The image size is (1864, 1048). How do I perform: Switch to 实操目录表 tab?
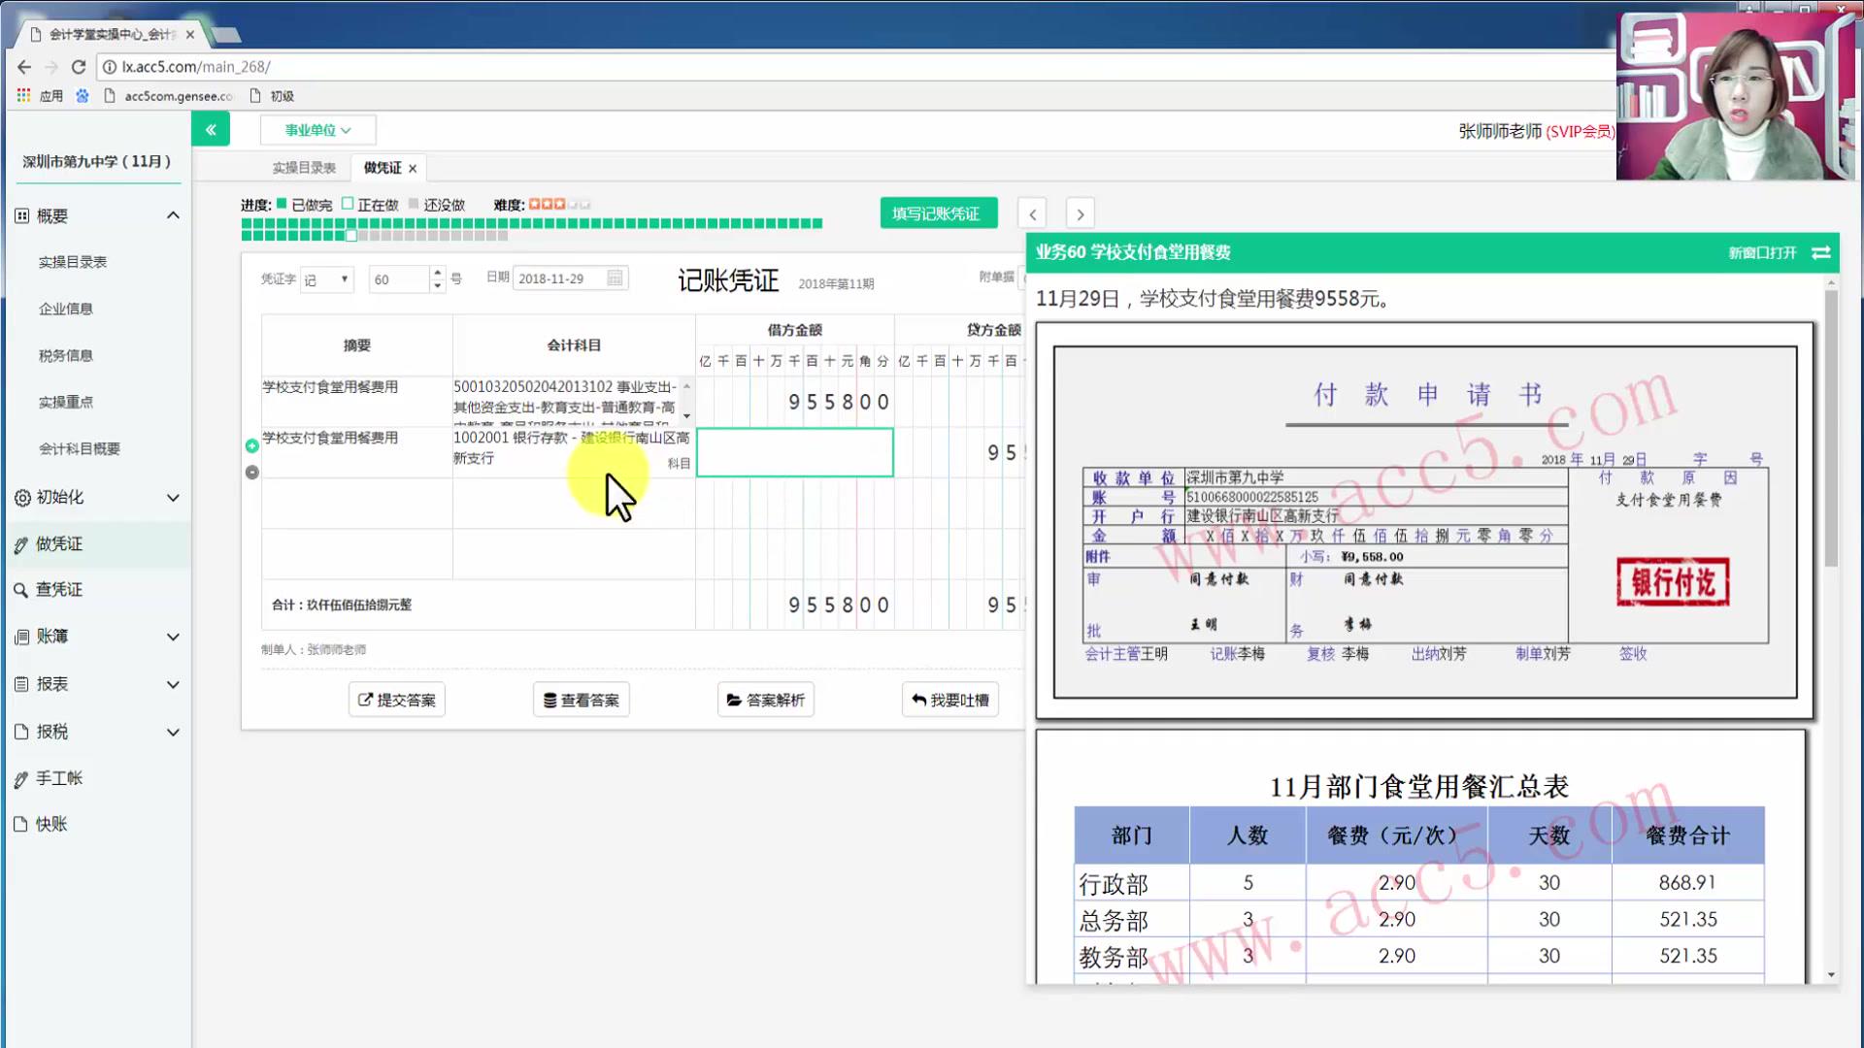(x=304, y=168)
